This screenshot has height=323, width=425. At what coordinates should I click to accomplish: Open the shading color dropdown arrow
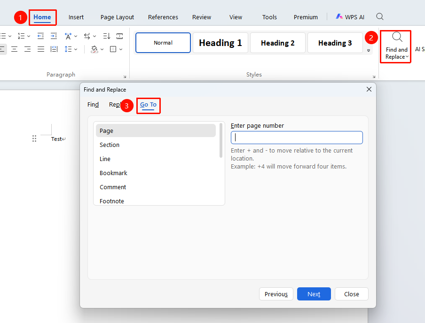tap(102, 49)
